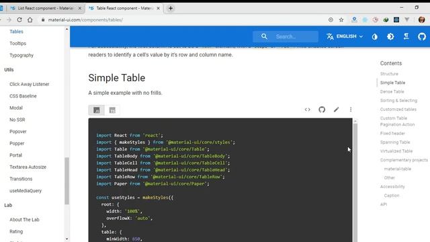Jump to Fixed header in Contents
Image resolution: width=430 pixels, height=242 pixels.
point(392,133)
